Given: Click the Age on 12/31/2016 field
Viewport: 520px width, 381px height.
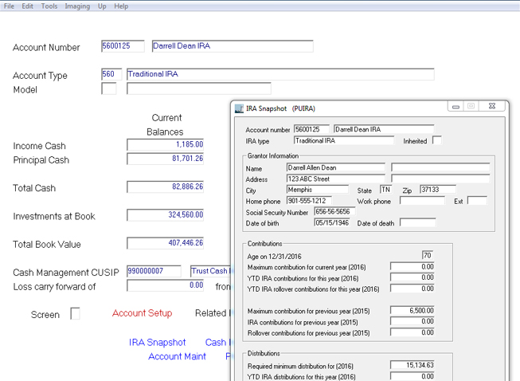Looking at the screenshot, I should click(428, 255).
